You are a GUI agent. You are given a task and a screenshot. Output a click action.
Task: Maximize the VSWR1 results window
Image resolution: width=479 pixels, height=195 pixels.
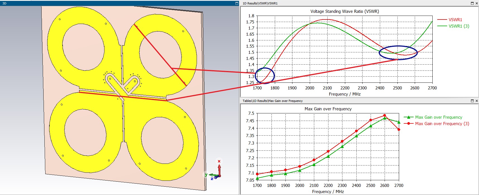(472, 3)
